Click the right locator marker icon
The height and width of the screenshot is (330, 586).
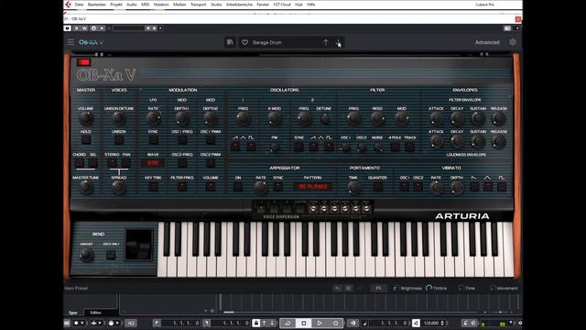(207, 323)
